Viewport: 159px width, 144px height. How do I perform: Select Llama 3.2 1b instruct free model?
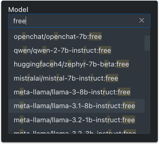pos(77,120)
